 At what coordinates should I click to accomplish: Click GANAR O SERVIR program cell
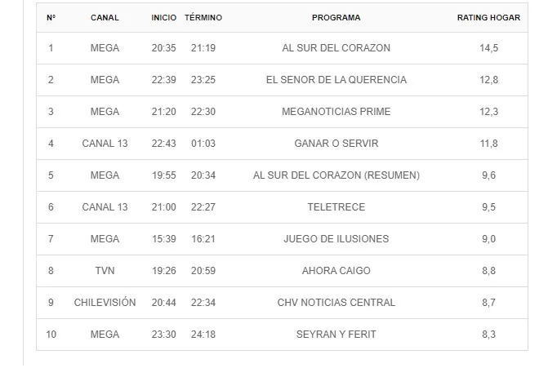tap(336, 144)
